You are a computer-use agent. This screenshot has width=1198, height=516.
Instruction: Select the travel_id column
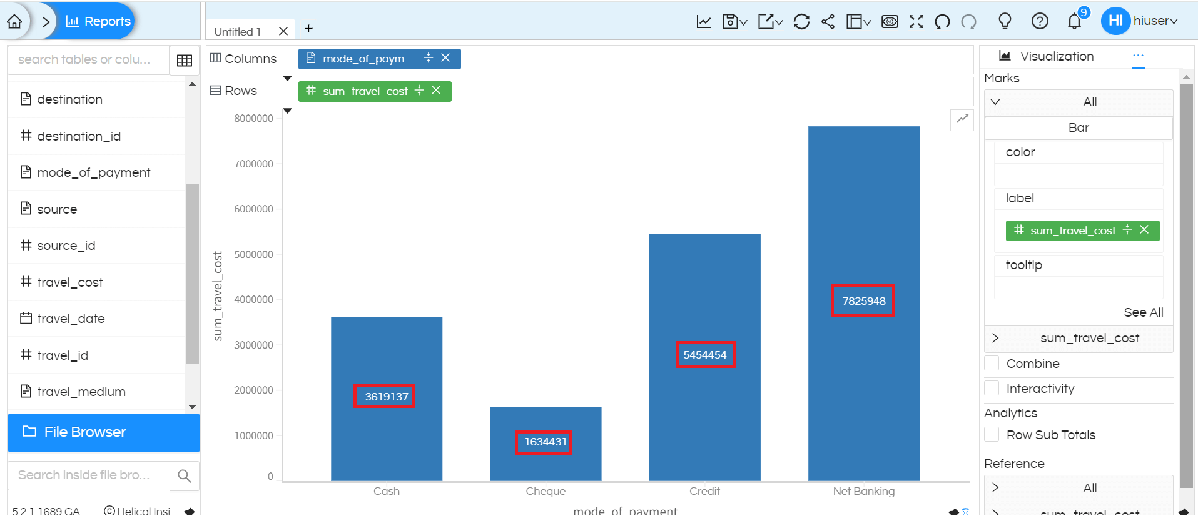[x=96, y=355]
